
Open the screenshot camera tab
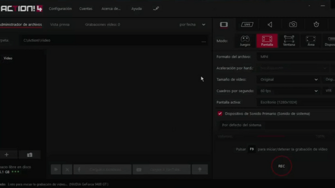pyautogui.click(x=293, y=25)
